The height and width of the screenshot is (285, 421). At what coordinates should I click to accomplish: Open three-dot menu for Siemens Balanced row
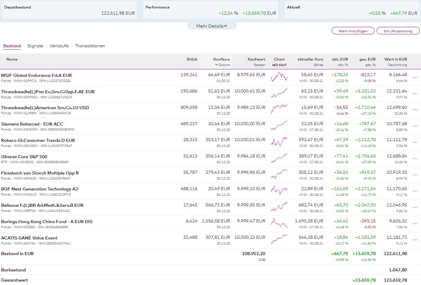click(415, 126)
